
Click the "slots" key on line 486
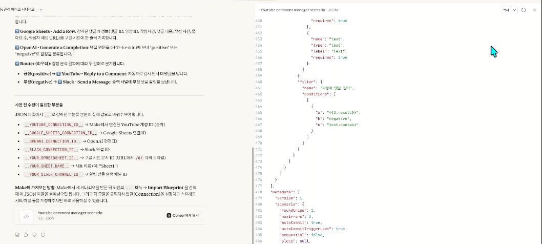(287, 241)
